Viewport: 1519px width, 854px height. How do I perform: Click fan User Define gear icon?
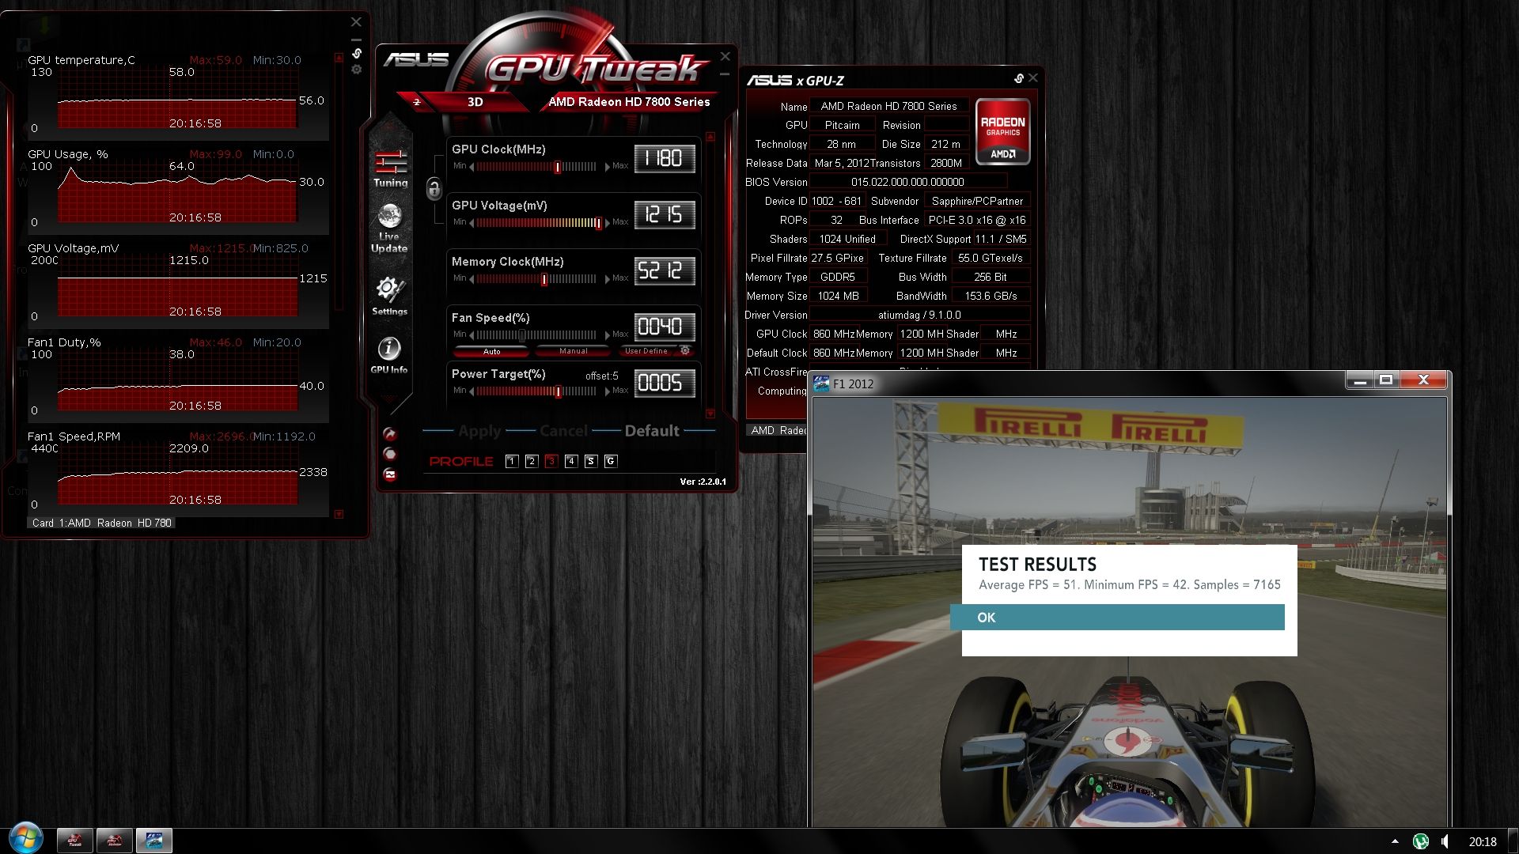tap(685, 350)
